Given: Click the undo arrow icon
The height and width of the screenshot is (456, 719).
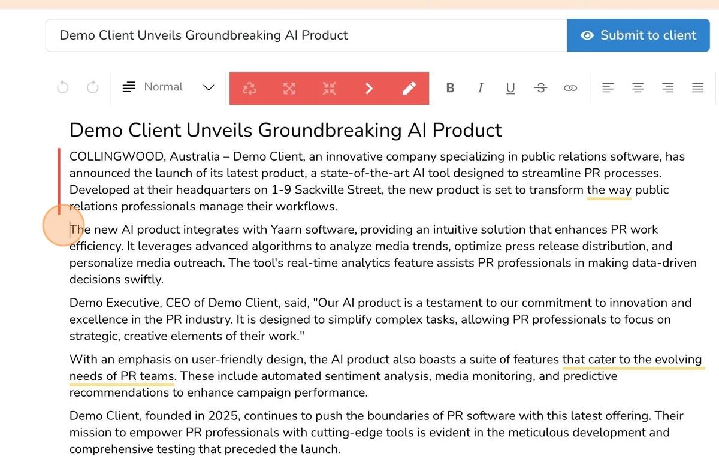Looking at the screenshot, I should pos(62,88).
